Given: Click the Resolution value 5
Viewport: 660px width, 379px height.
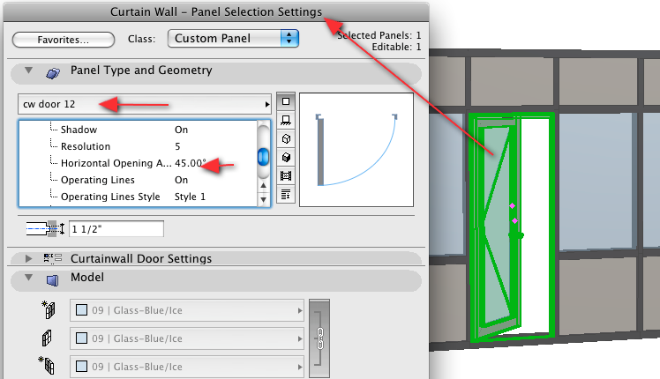Looking at the screenshot, I should [x=177, y=146].
